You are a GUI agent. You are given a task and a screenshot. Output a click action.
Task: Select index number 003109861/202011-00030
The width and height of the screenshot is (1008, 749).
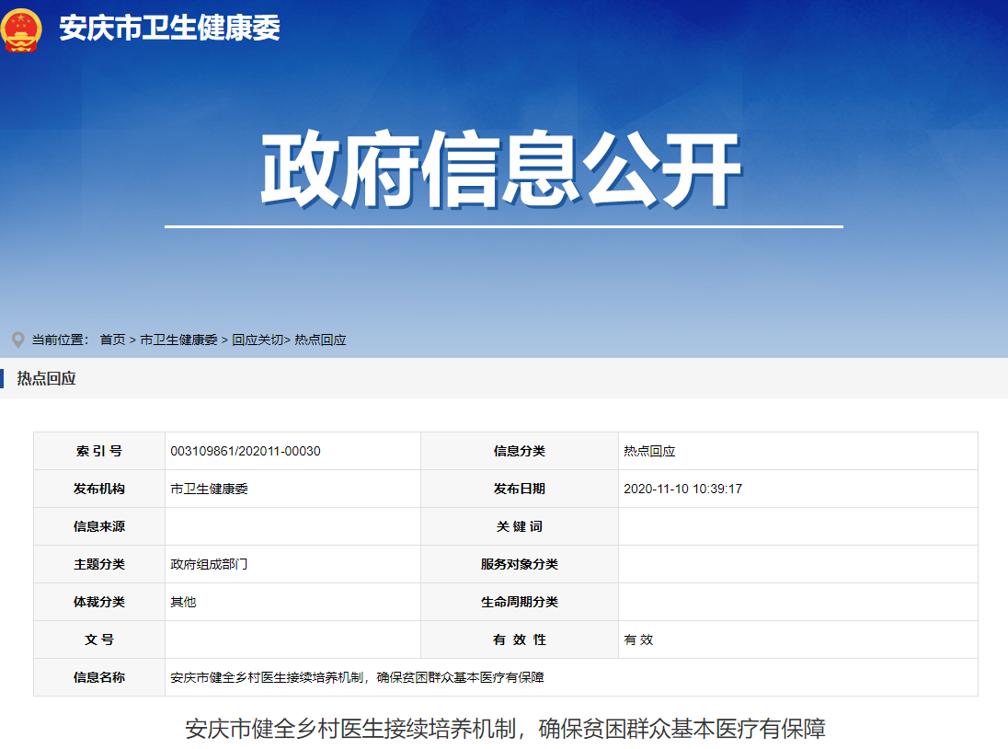click(x=246, y=451)
